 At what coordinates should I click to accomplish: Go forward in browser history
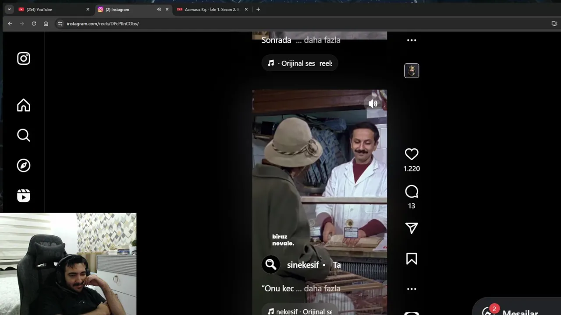(22, 24)
